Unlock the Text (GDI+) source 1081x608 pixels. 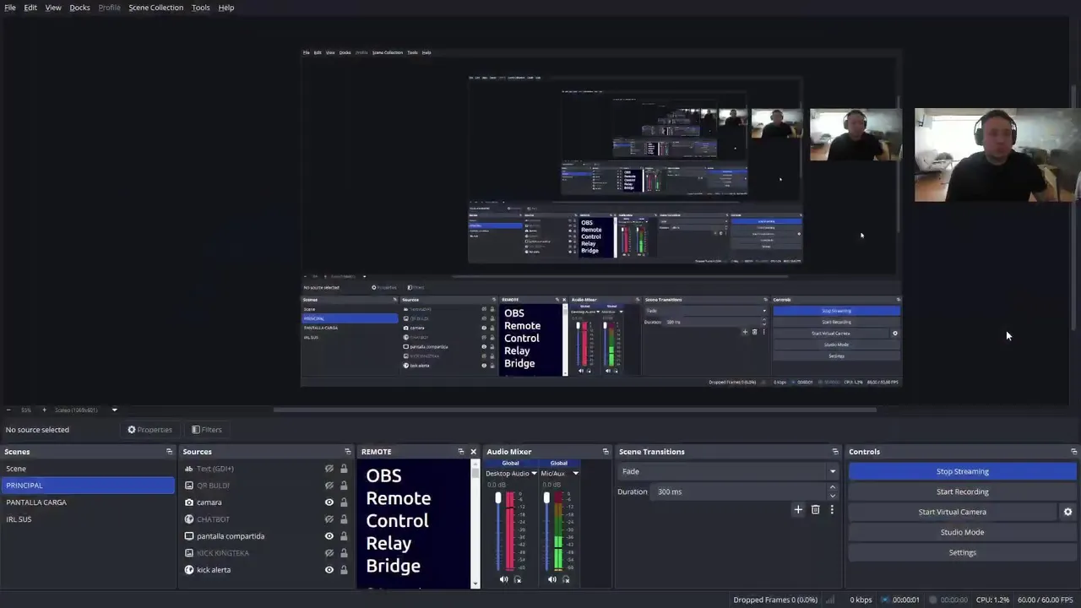coord(344,469)
